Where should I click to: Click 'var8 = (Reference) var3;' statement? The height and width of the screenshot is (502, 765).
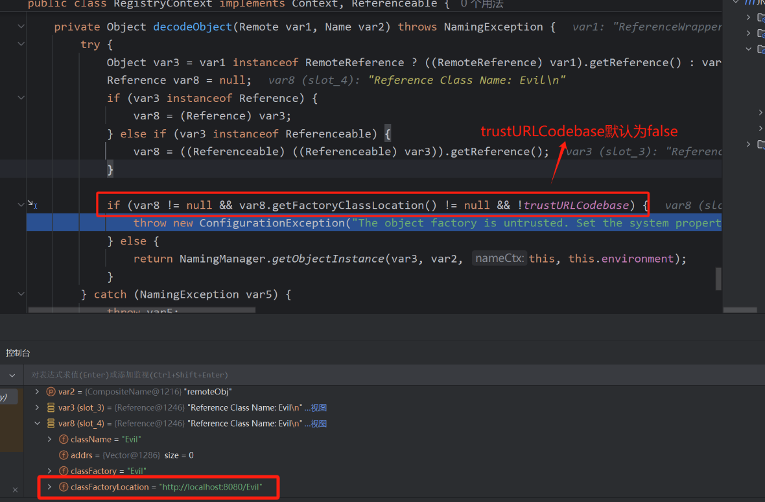coord(212,115)
